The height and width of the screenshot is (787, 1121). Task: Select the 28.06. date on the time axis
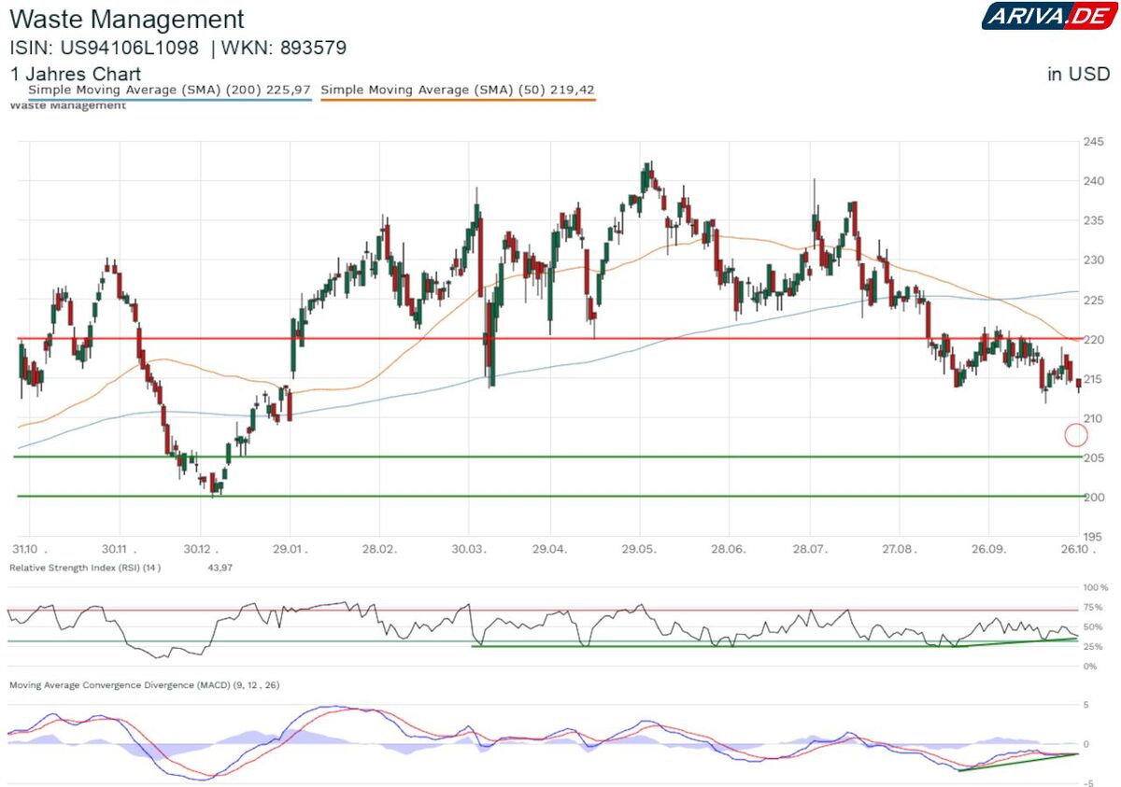coord(727,550)
